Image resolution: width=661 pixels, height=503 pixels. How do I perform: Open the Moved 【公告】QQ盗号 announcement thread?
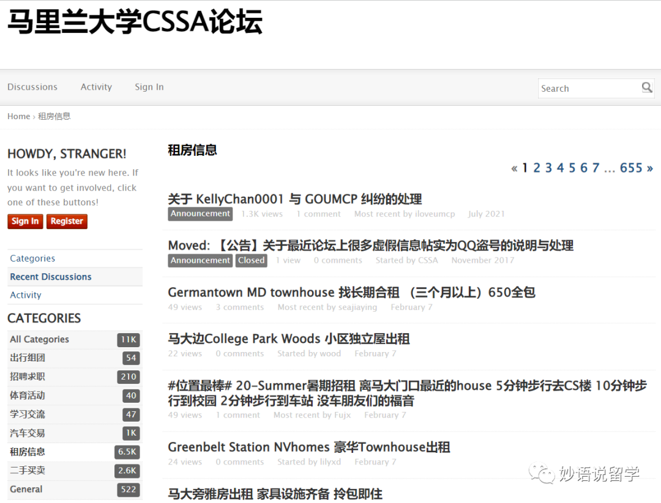tap(370, 245)
